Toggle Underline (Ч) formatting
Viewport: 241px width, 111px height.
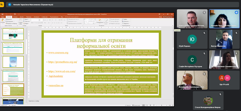[x=36, y=23]
